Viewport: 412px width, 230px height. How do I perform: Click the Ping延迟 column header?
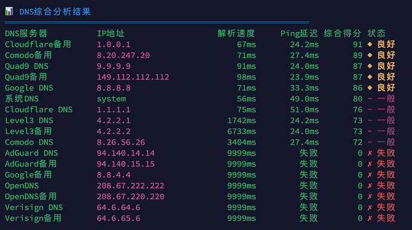click(x=299, y=33)
